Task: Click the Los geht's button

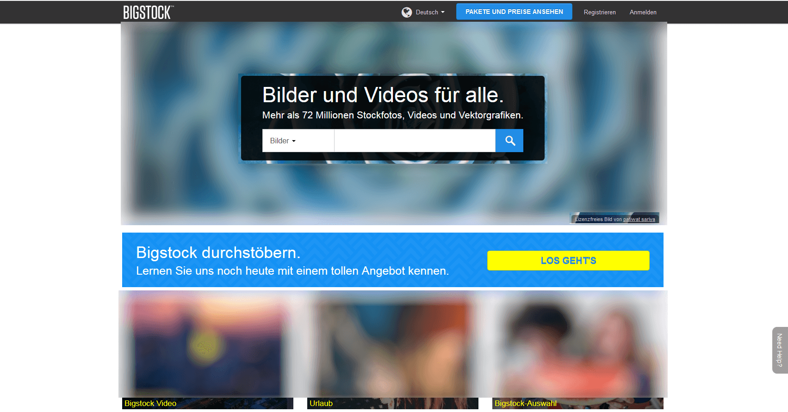Action: click(568, 260)
